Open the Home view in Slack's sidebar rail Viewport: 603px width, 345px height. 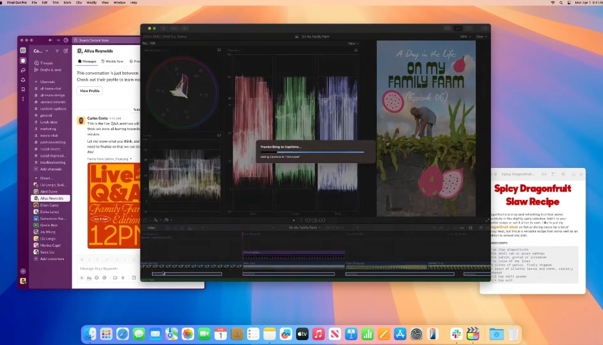tap(23, 61)
